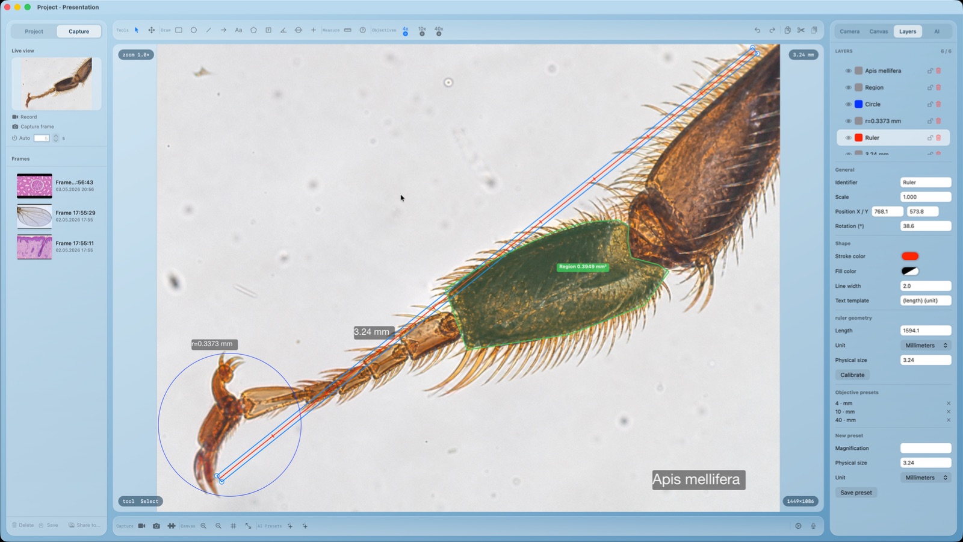Screen dimensions: 963x542
Task: Zoom in canvas with magnifier plus
Action: point(203,526)
